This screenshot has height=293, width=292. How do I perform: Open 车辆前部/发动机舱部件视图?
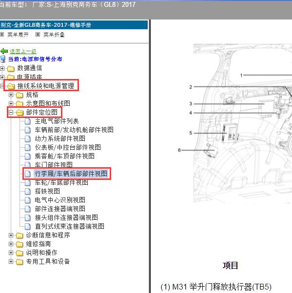click(x=74, y=130)
